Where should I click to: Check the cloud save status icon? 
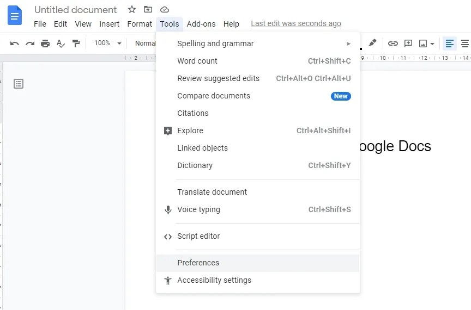tap(164, 10)
